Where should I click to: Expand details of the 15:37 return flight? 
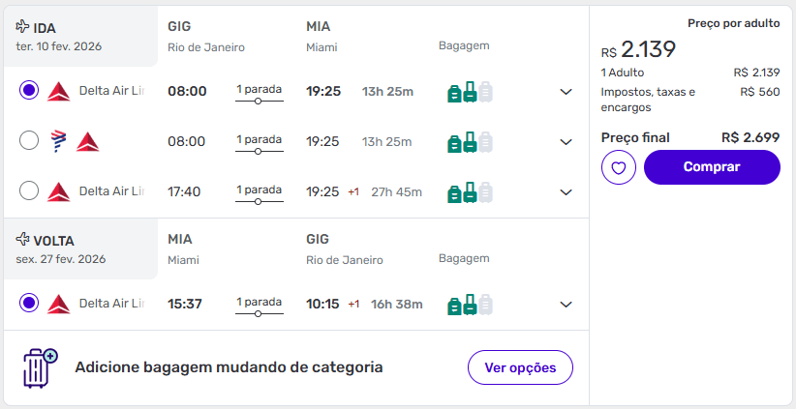566,305
